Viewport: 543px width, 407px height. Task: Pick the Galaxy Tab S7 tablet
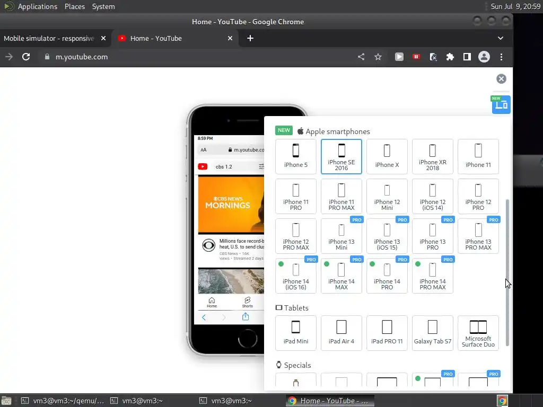click(433, 333)
